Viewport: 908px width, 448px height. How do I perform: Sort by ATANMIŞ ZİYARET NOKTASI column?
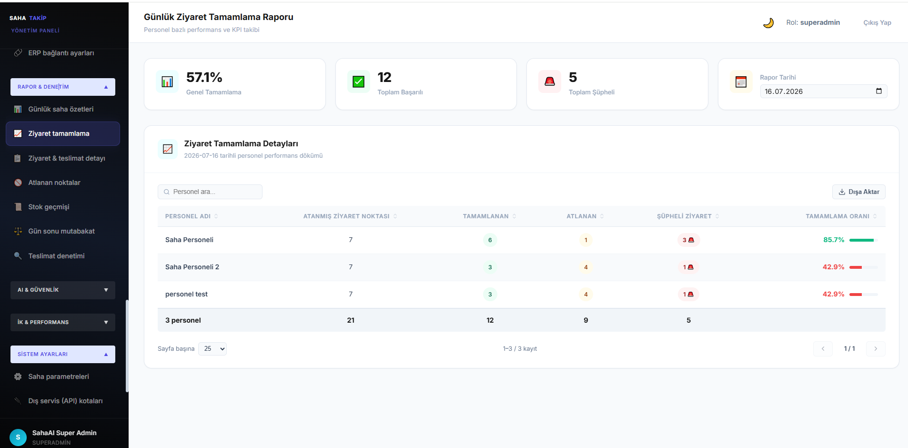click(350, 216)
